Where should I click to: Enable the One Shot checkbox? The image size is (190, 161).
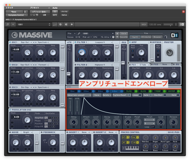click(x=166, y=95)
